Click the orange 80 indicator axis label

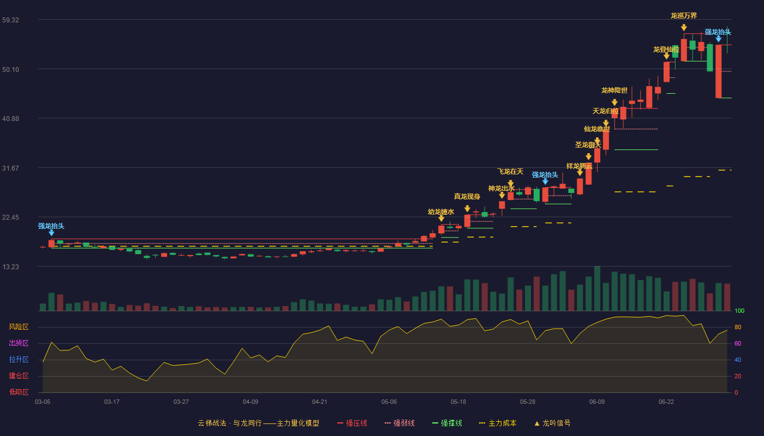pyautogui.click(x=737, y=327)
